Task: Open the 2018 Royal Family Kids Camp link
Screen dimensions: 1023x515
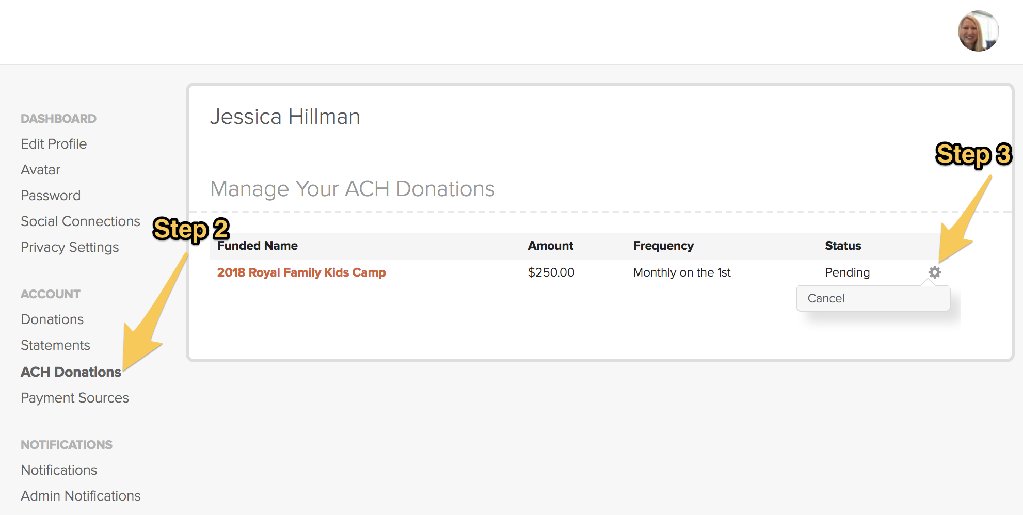Action: (301, 272)
